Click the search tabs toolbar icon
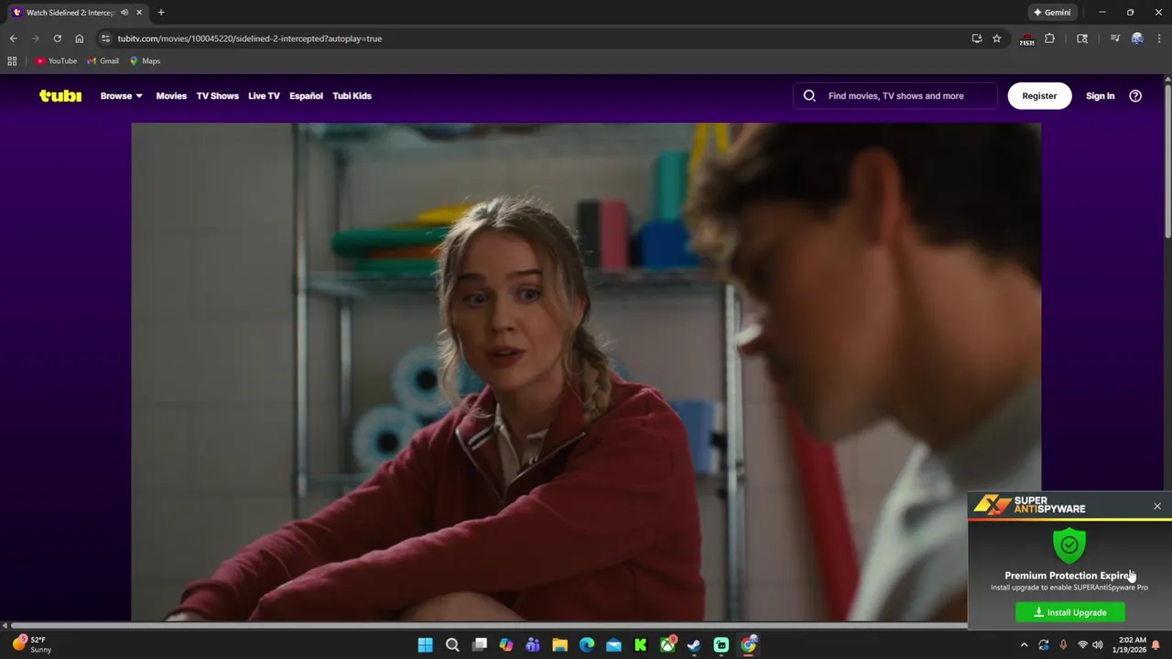1172x659 pixels. (x=1082, y=38)
